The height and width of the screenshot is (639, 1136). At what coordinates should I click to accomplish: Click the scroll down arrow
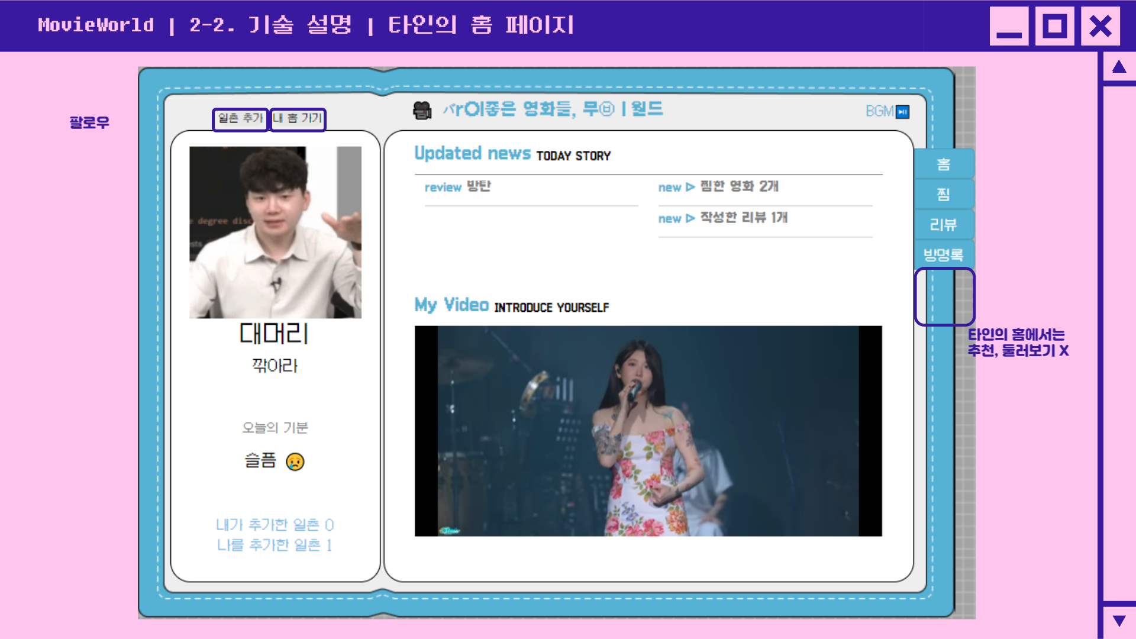1118,621
